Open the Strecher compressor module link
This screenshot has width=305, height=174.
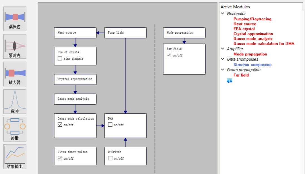coord(252,65)
